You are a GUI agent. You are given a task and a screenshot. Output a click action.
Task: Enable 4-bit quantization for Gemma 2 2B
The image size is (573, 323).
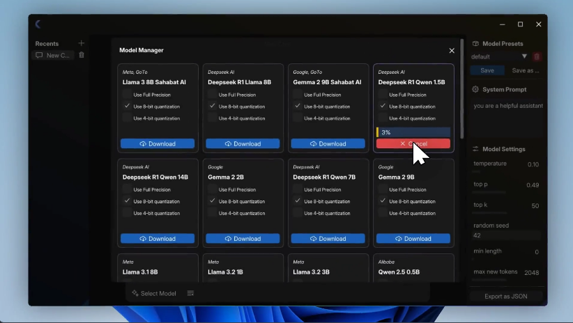(212, 213)
